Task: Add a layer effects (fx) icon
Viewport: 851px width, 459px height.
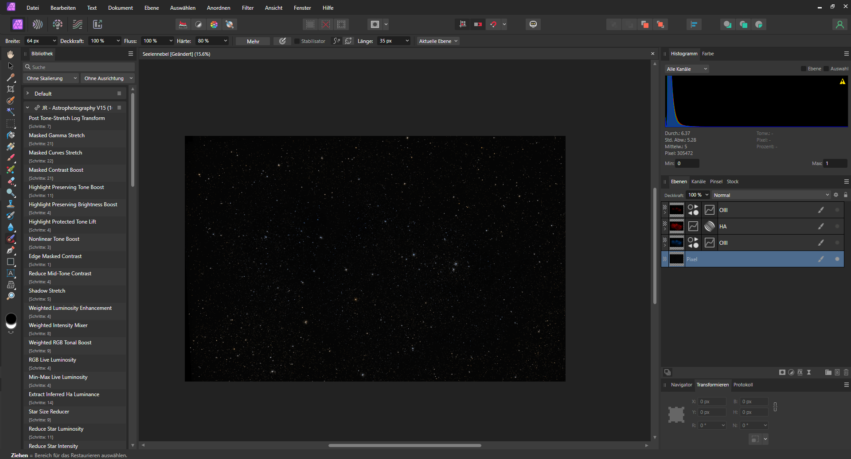Action: click(800, 372)
